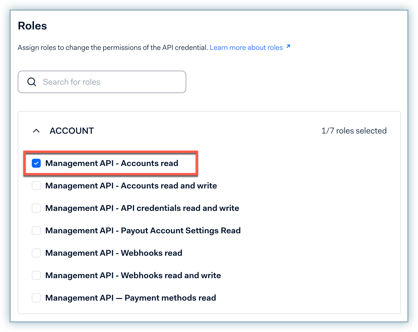Collapse the ACCOUNT section chevron

(36, 131)
